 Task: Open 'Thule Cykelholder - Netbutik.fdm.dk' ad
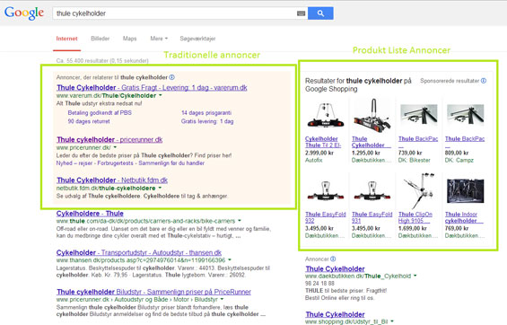click(x=112, y=180)
